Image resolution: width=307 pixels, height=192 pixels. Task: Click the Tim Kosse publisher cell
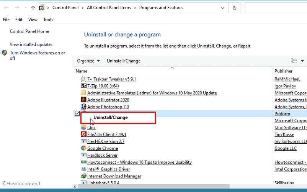pos(284,135)
